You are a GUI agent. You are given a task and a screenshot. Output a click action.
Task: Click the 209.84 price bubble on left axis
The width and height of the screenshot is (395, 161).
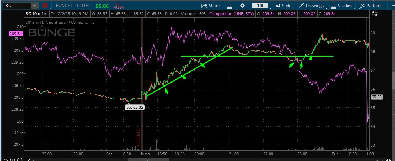click(x=16, y=34)
